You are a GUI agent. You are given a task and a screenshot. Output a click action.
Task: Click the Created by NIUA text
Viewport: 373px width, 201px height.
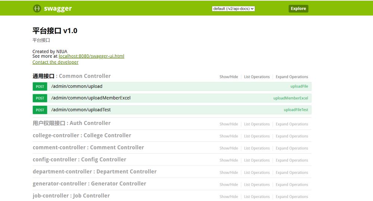(50, 51)
